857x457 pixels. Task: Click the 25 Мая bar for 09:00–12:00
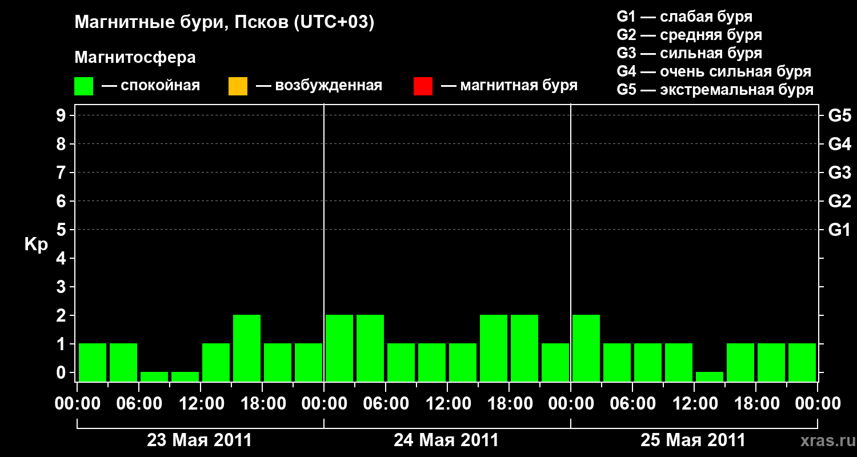coord(679,362)
